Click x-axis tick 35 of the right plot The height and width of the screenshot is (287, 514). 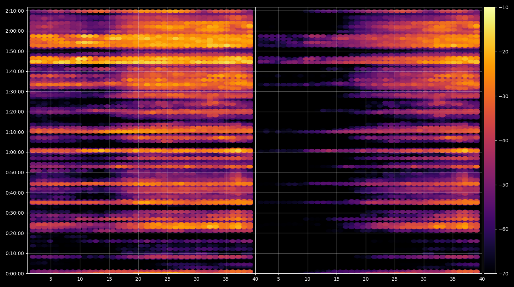coord(453,279)
